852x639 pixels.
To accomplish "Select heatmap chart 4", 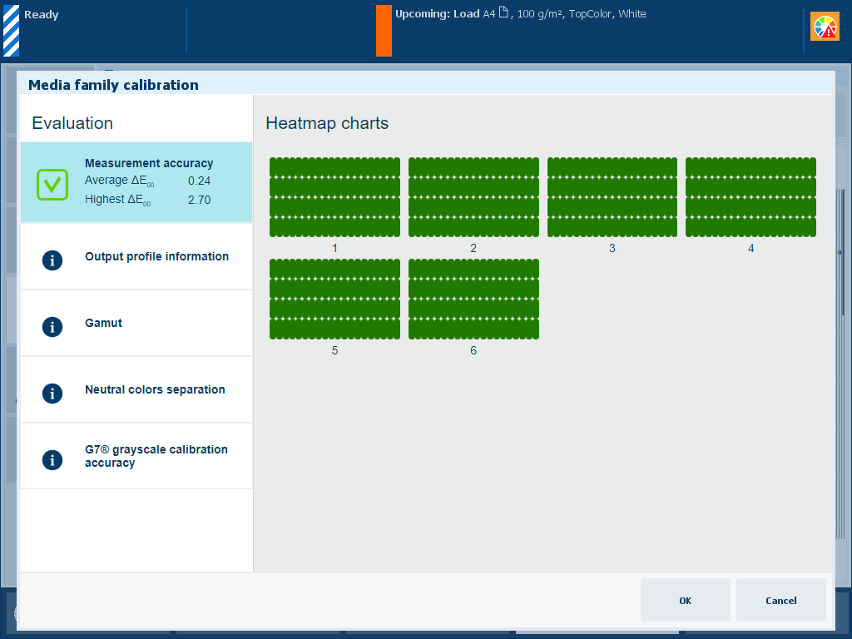I will click(750, 197).
